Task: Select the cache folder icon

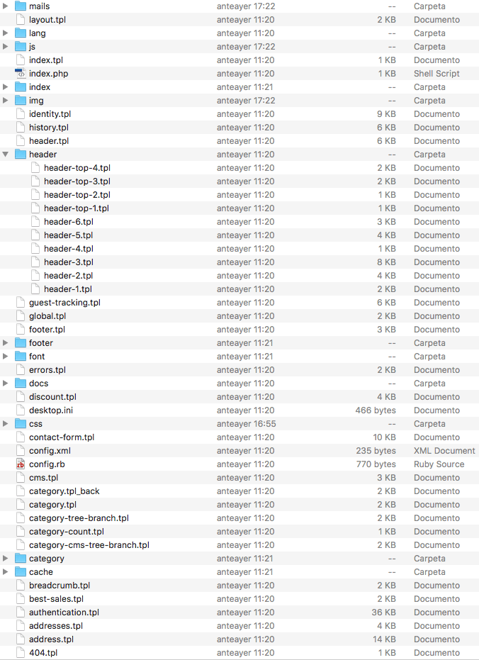Action: click(20, 572)
